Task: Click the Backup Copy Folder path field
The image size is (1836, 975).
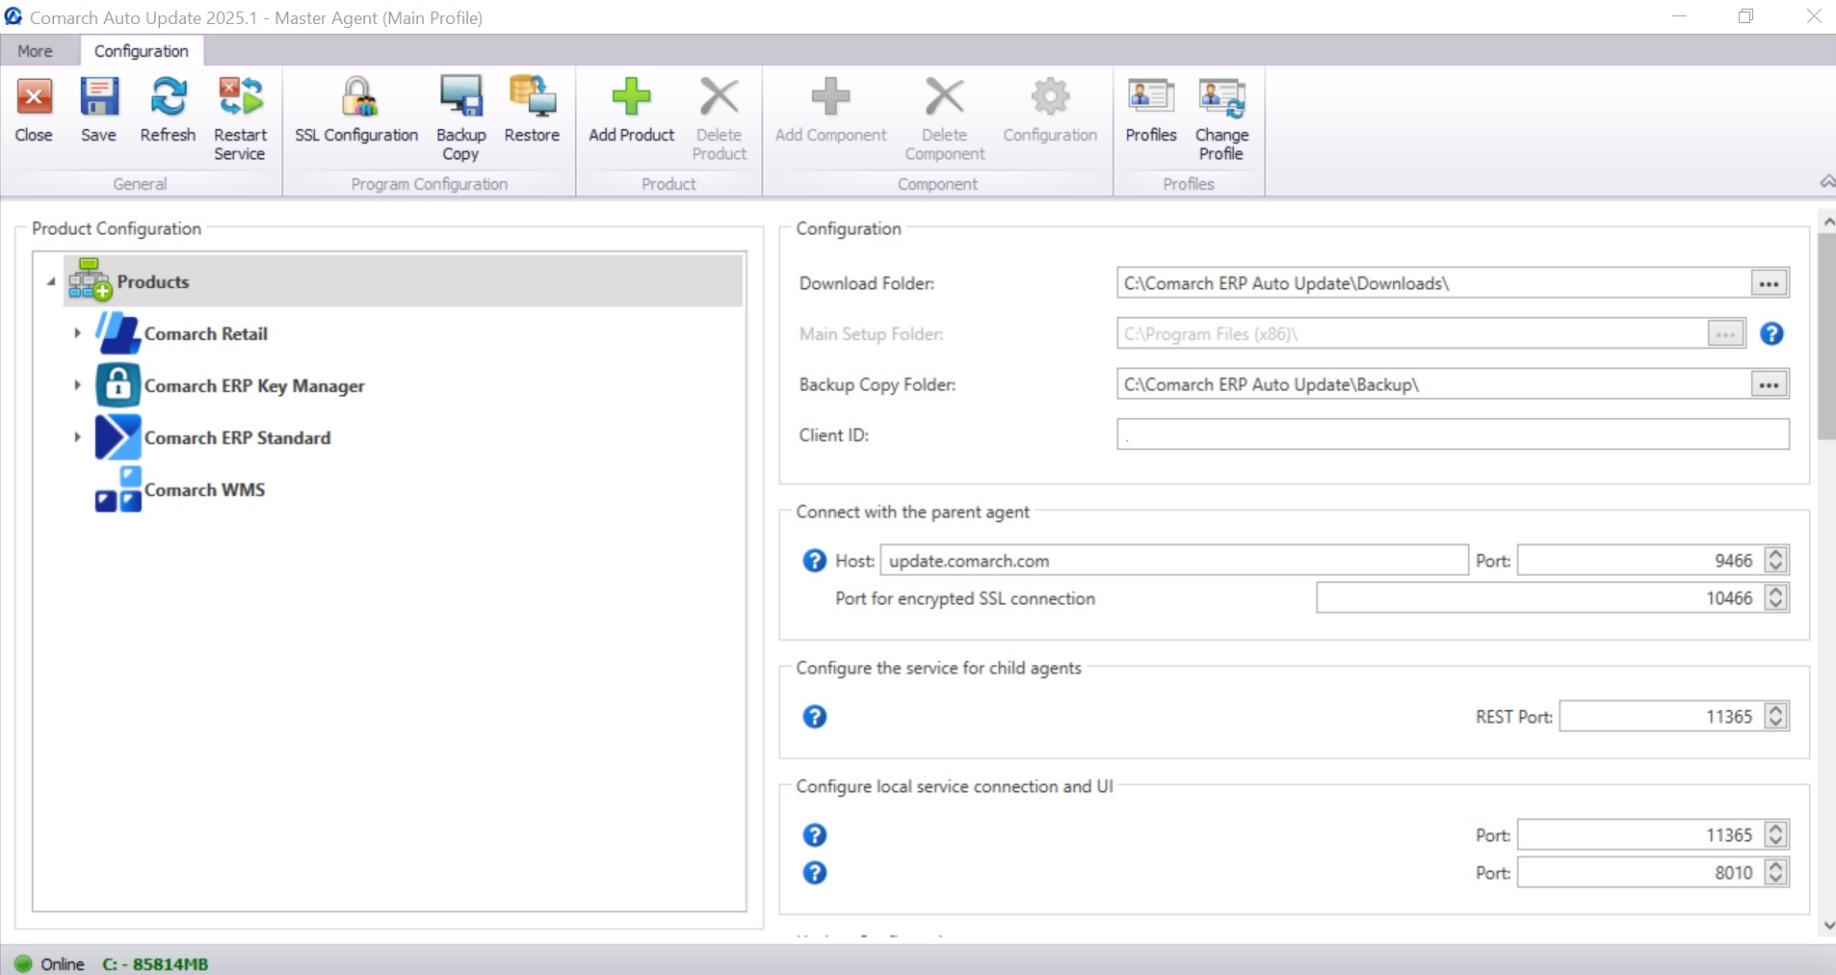Action: tap(1434, 384)
